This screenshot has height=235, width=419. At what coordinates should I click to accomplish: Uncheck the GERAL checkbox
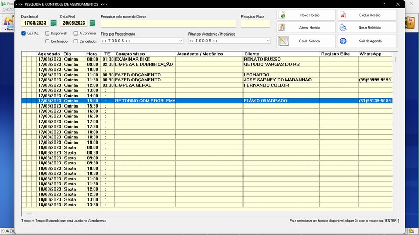24,33
